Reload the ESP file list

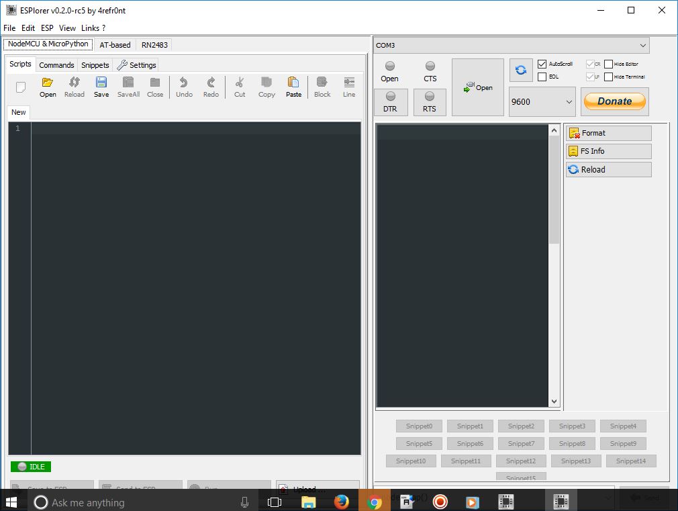click(x=608, y=170)
